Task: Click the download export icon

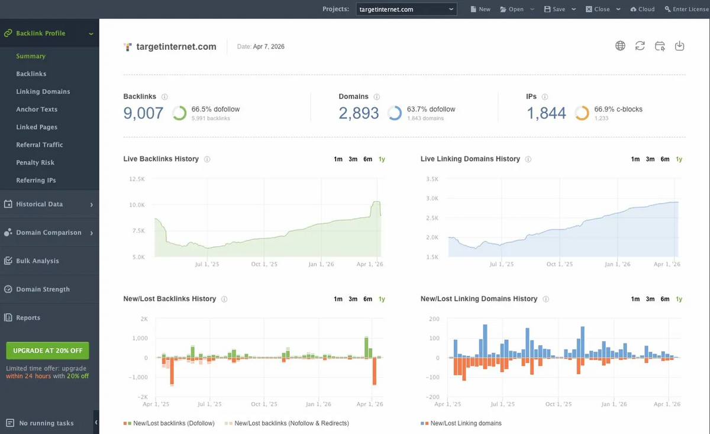Action: (679, 46)
